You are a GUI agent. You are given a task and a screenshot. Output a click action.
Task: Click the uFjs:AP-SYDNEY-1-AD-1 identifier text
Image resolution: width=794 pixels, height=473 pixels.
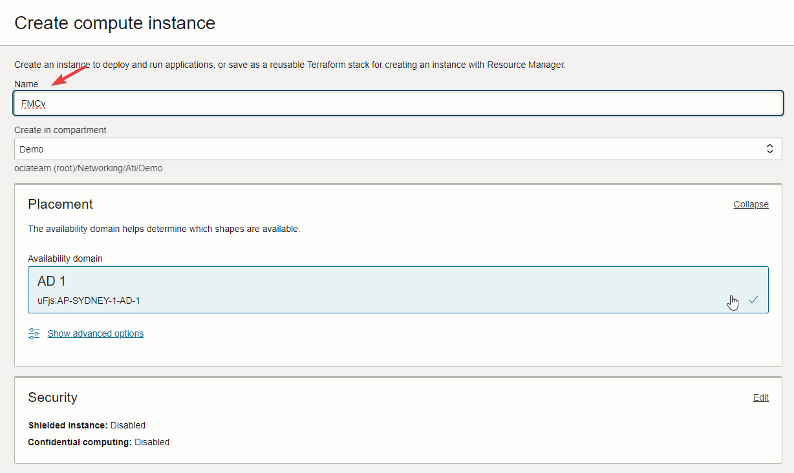tap(89, 300)
